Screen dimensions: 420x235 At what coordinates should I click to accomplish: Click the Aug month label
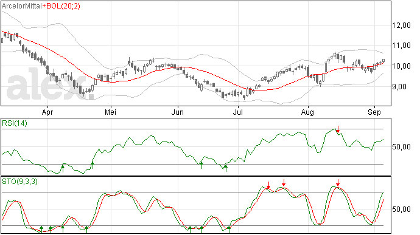[x=307, y=112]
